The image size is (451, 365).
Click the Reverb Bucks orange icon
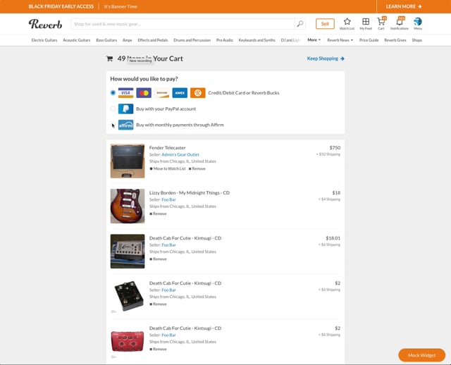198,93
